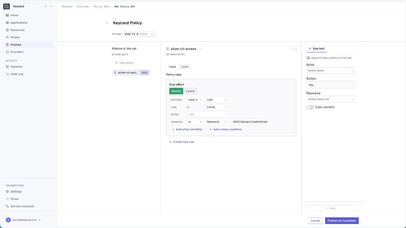Toggle the User context switch
The height and width of the screenshot is (228, 406).
point(310,107)
